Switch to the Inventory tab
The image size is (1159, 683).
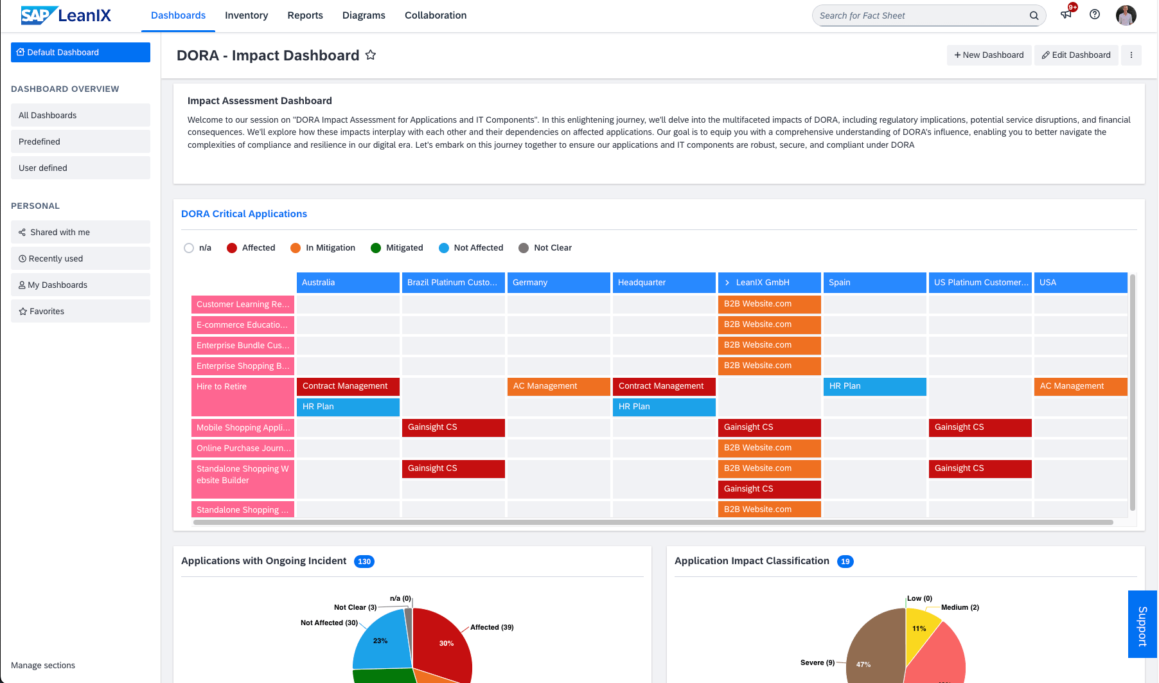(x=246, y=15)
